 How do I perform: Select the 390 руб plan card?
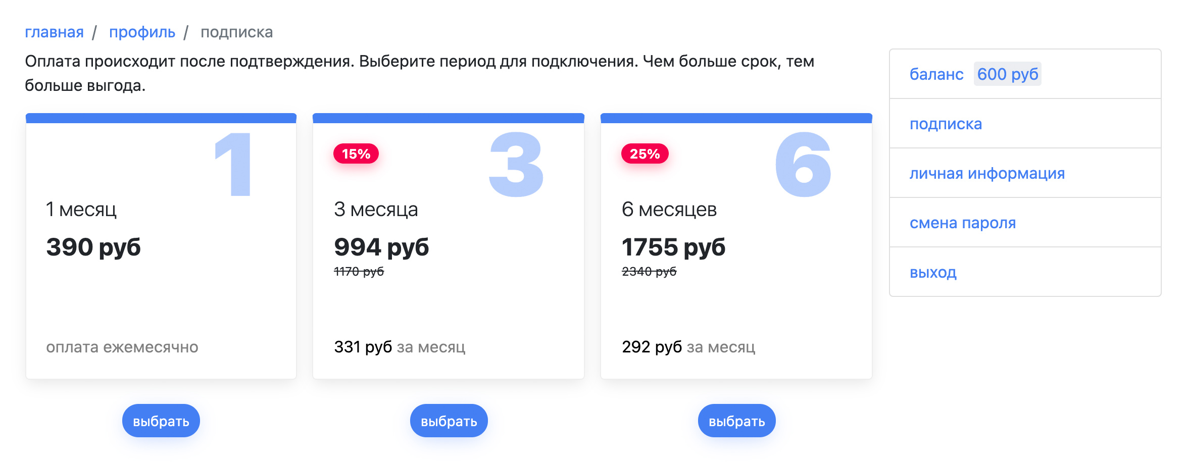click(x=161, y=246)
